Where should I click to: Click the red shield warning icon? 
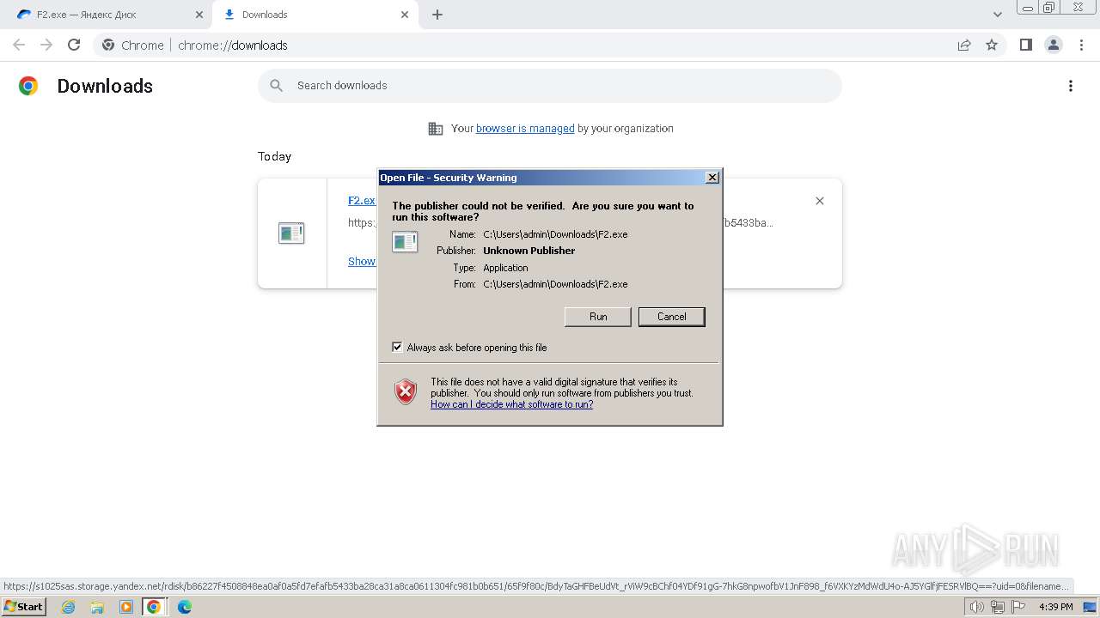[406, 392]
